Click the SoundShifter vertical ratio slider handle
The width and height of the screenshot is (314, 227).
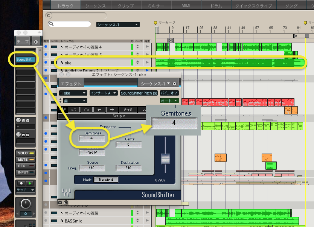tap(165, 159)
